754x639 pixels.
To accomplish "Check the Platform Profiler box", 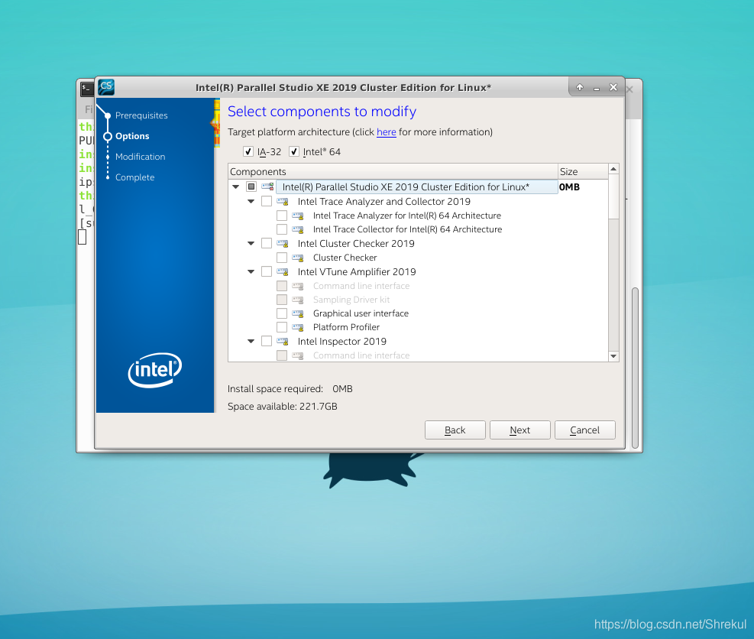I will point(282,327).
